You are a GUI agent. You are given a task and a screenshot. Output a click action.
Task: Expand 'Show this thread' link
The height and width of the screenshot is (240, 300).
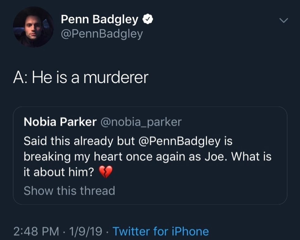pyautogui.click(x=69, y=191)
